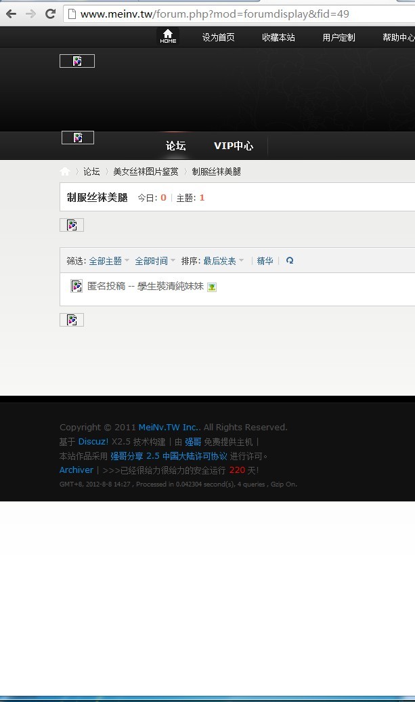This screenshot has height=702, width=415.
Task: Click 今日: 0 count text
Action: click(152, 198)
